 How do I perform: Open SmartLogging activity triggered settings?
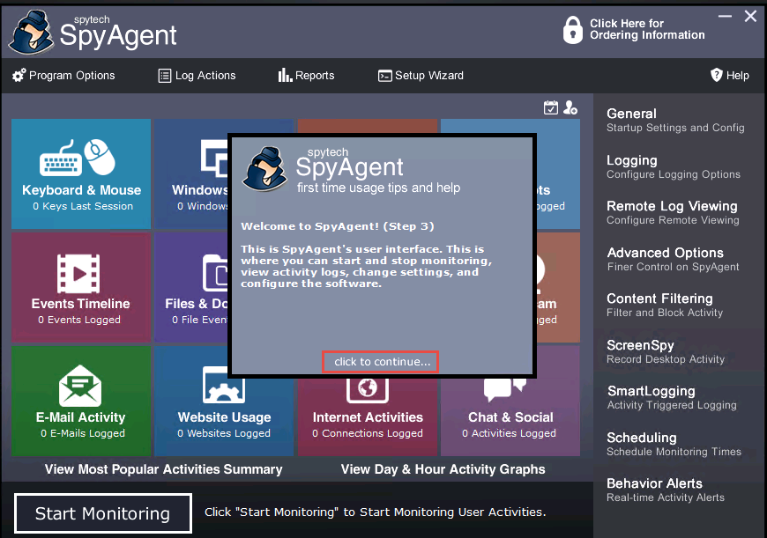(x=672, y=398)
